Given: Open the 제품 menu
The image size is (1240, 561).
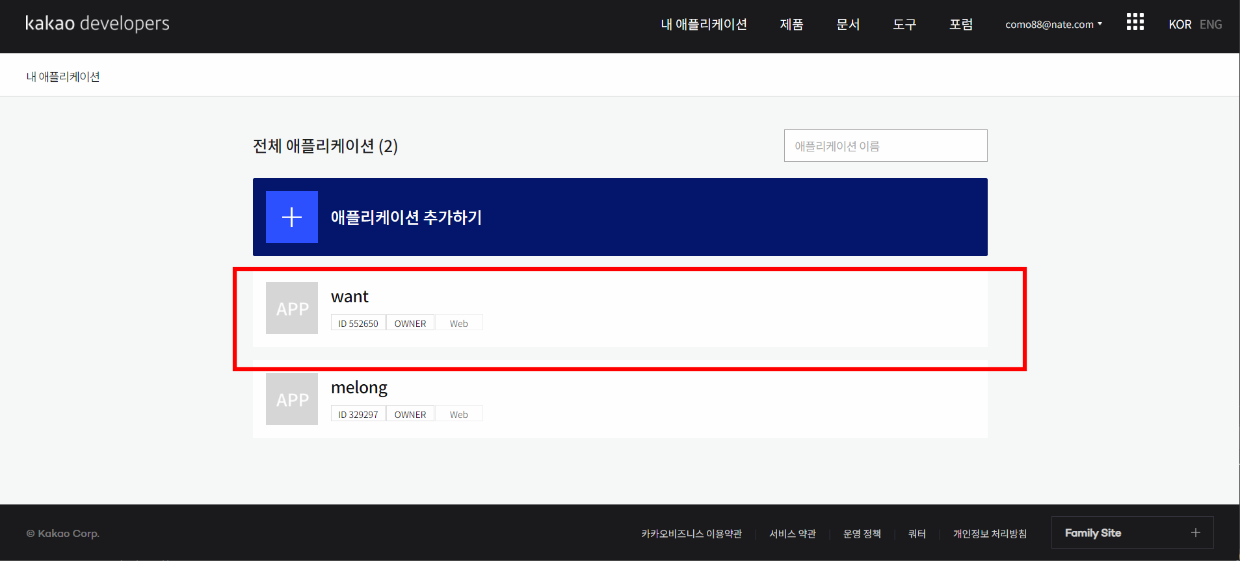Looking at the screenshot, I should click(791, 25).
